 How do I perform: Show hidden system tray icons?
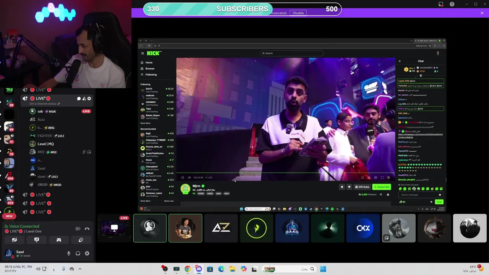(80, 269)
